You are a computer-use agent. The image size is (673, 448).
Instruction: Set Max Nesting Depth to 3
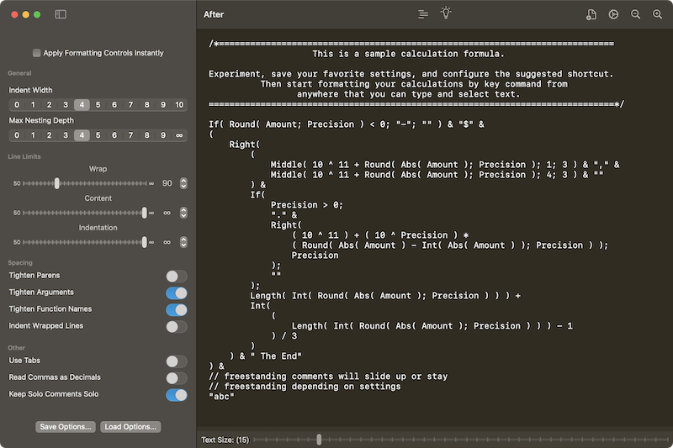tap(66, 135)
